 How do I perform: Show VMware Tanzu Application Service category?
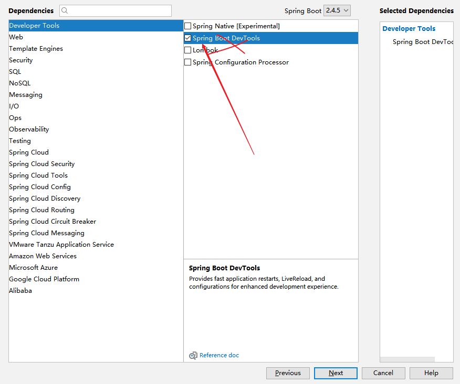coord(96,245)
